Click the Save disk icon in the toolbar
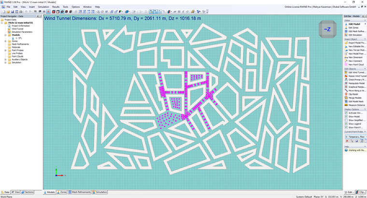The width and height of the screenshot is (367, 198). (x=13, y=12)
